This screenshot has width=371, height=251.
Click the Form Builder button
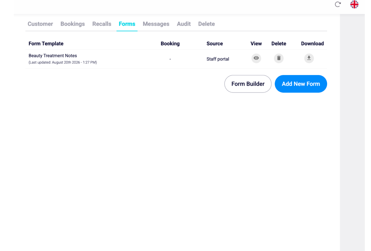(x=248, y=84)
